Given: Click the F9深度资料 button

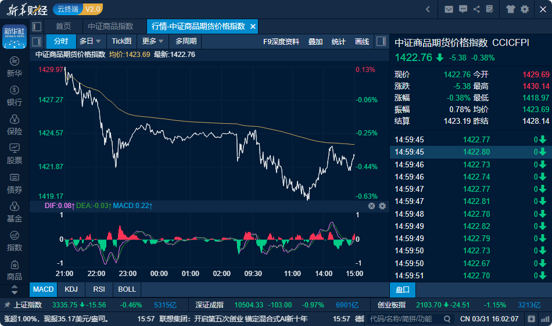Looking at the screenshot, I should pos(281,41).
